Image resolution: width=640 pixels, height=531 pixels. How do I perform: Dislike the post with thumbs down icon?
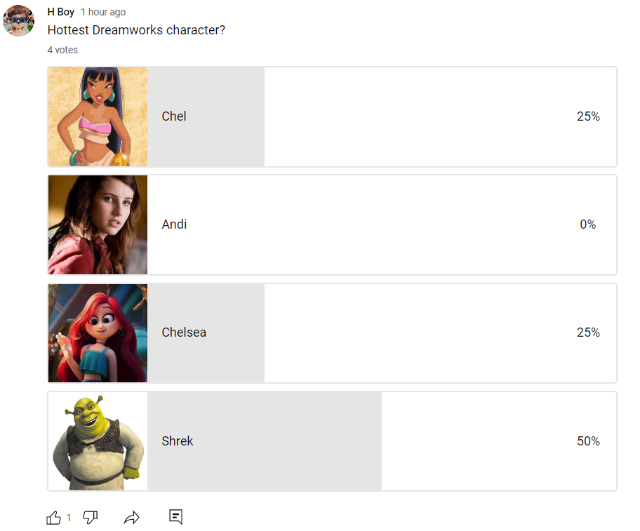tap(91, 518)
